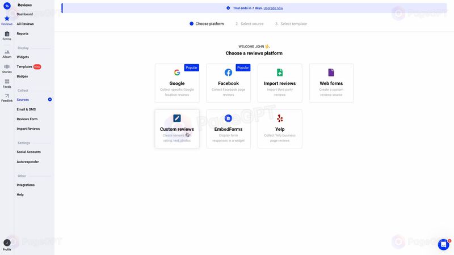
Task: Click the Popular badge on Google card
Action: (191, 67)
